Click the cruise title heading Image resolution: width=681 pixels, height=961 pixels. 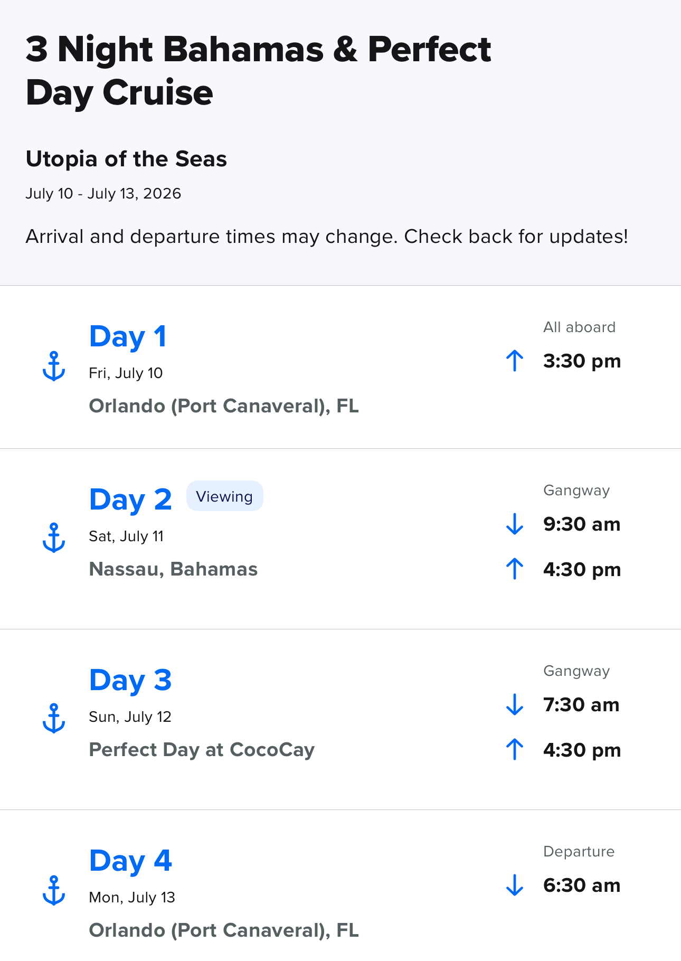[258, 71]
